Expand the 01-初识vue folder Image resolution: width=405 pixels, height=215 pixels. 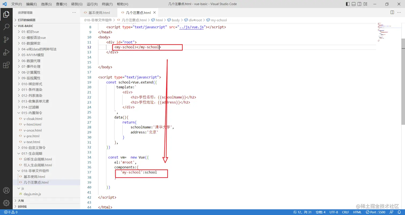[x=47, y=32]
